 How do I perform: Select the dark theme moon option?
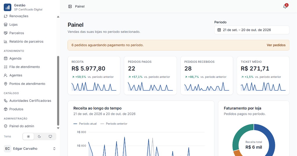click(x=39, y=137)
